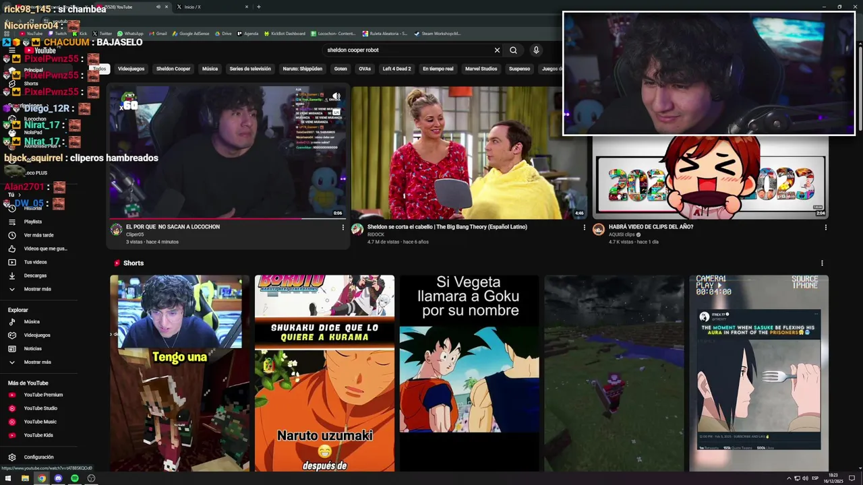
Task: Expand Mostrar más under Explorar
Action: tap(37, 362)
